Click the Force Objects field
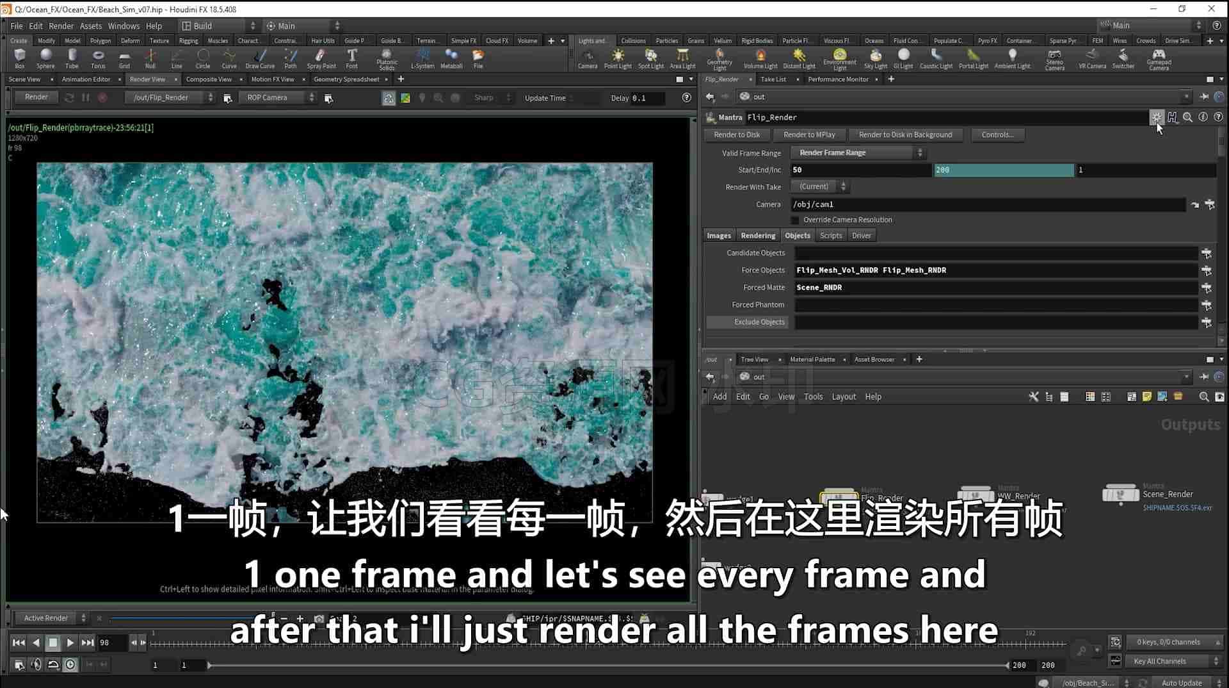The height and width of the screenshot is (688, 1229). click(x=995, y=270)
